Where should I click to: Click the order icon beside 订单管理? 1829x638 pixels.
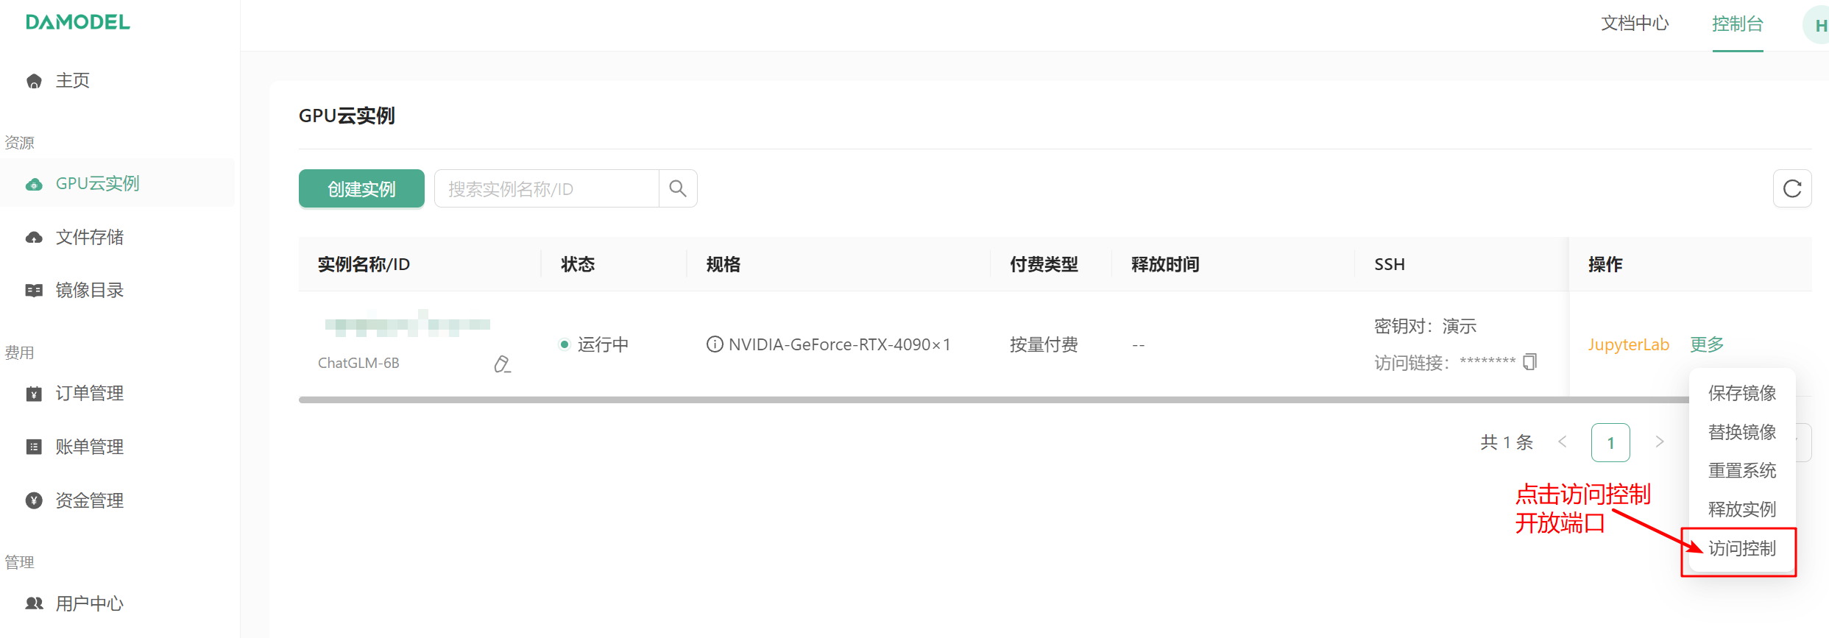pos(34,394)
